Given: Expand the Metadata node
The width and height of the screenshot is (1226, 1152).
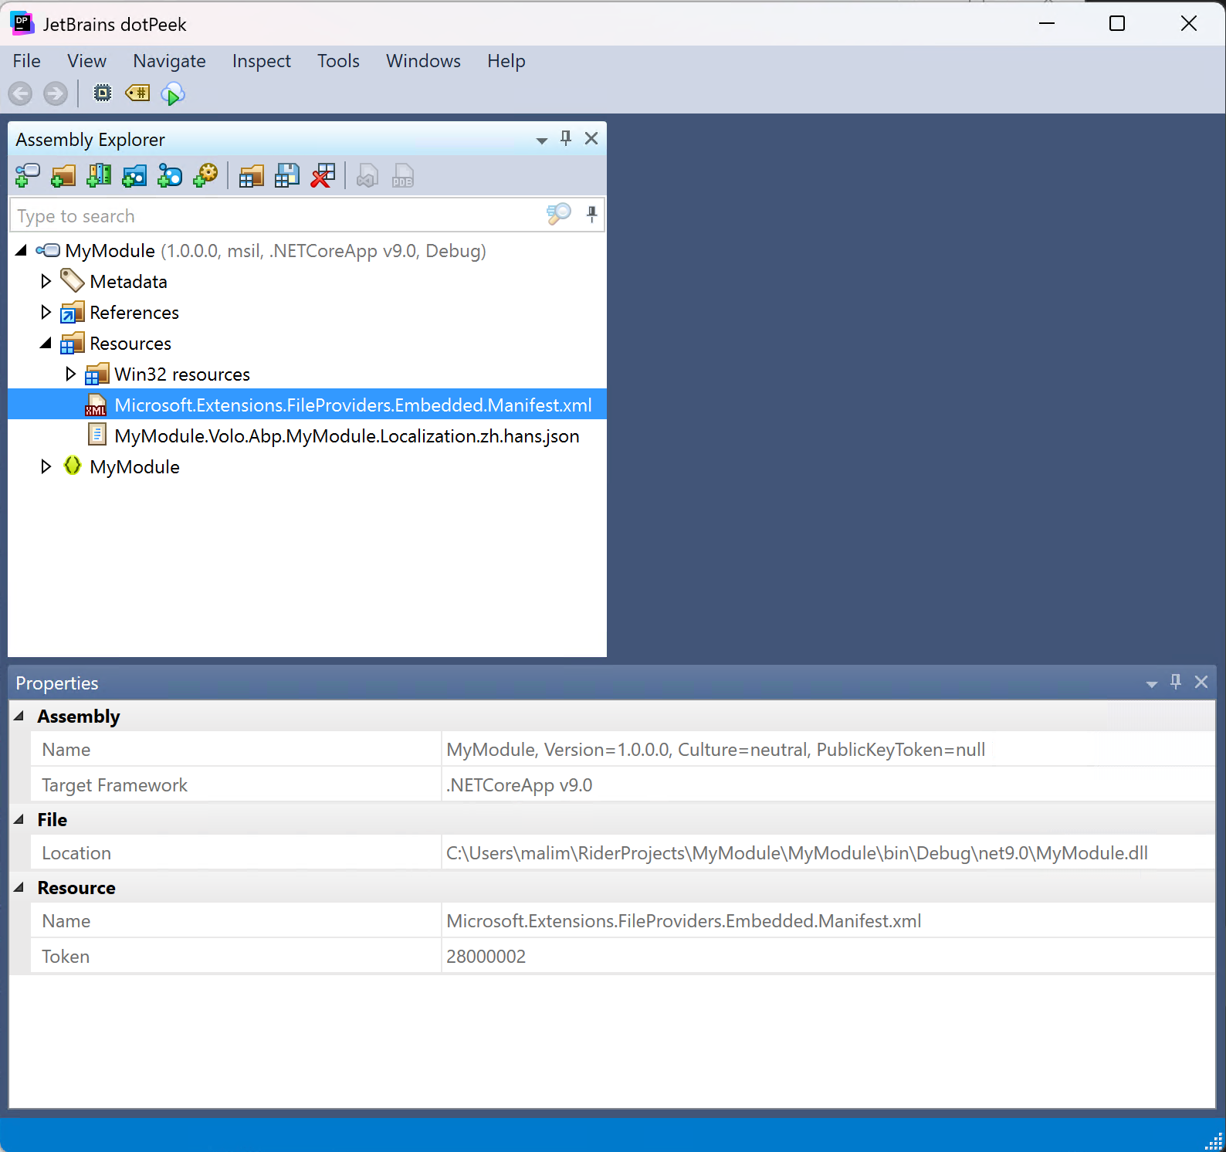Looking at the screenshot, I should [46, 281].
